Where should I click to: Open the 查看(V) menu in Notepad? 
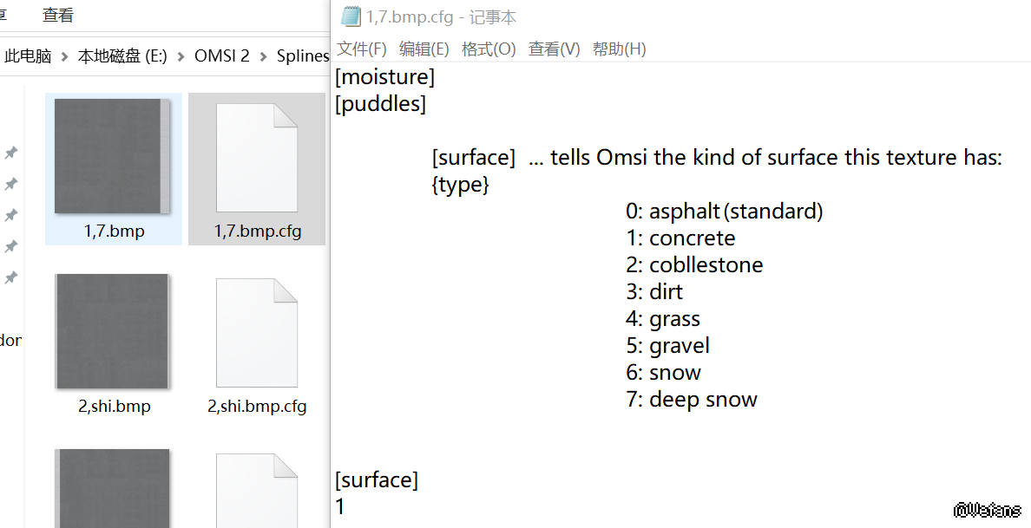pyautogui.click(x=555, y=49)
